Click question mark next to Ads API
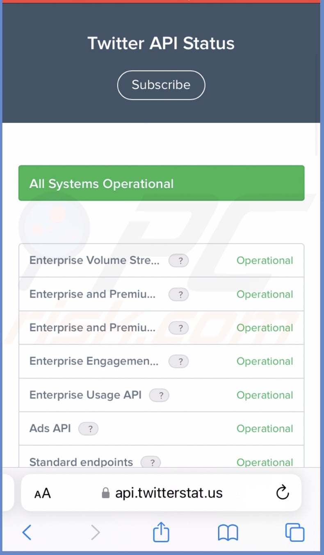This screenshot has height=555, width=324. [x=88, y=429]
